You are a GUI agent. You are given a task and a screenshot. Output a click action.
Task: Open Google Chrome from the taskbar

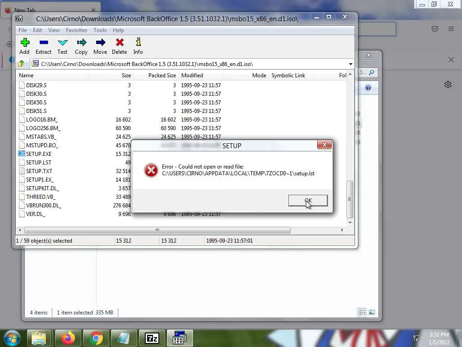click(x=96, y=338)
